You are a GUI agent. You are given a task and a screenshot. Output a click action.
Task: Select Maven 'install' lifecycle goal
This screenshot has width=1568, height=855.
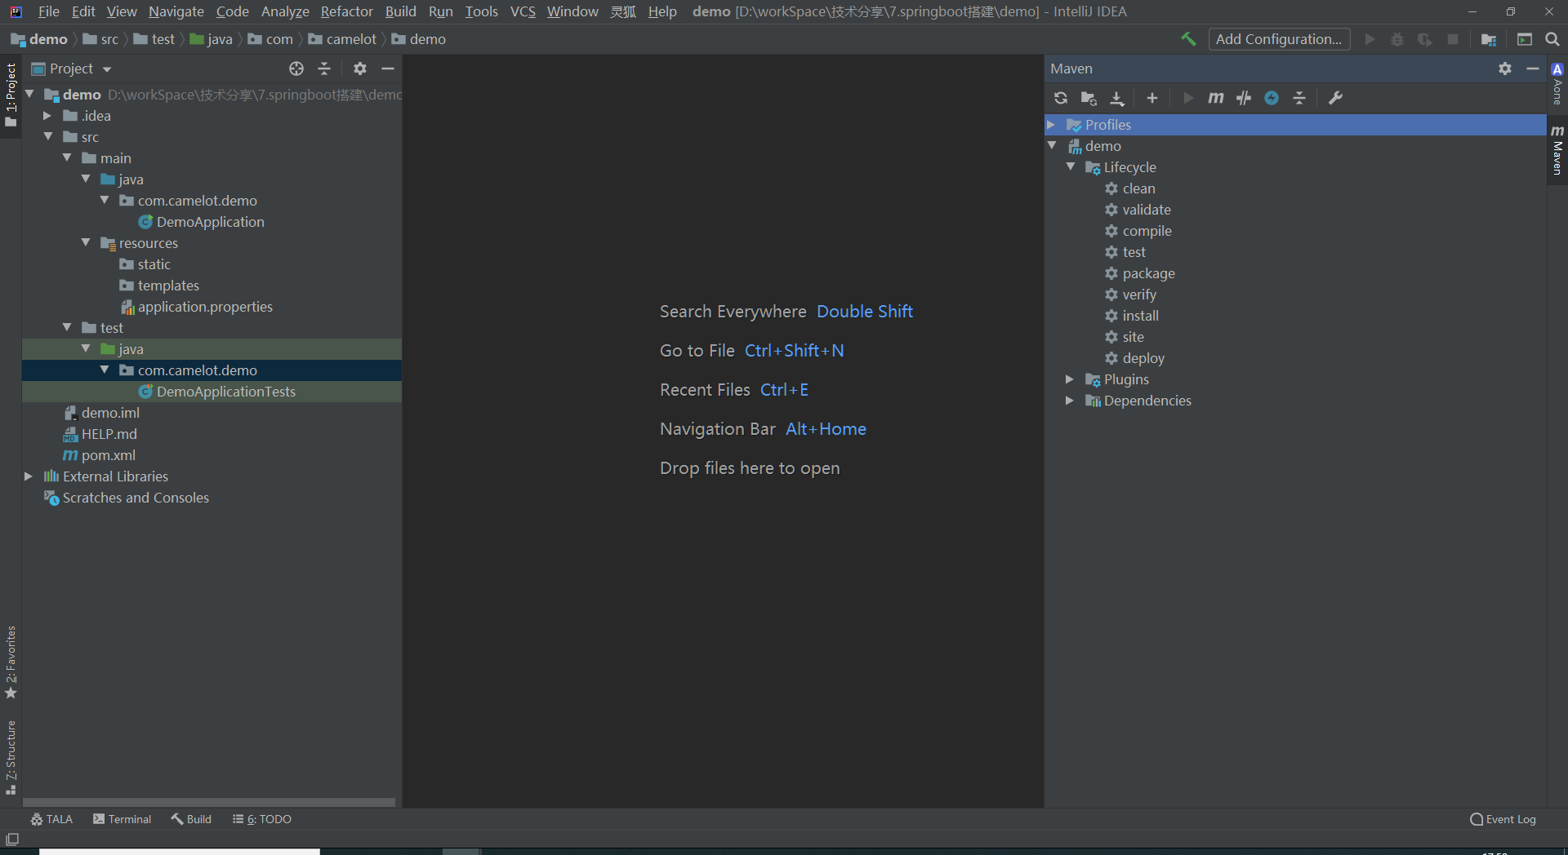1141,316
